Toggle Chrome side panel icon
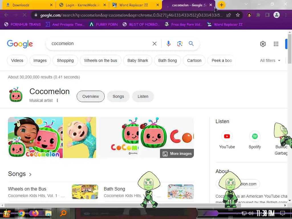The width and height of the screenshot is (292, 219). [267, 15]
